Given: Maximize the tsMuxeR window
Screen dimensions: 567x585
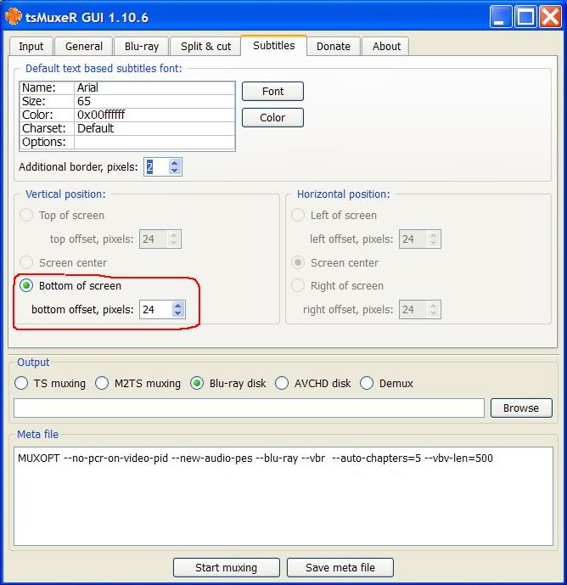Looking at the screenshot, I should coord(525,17).
